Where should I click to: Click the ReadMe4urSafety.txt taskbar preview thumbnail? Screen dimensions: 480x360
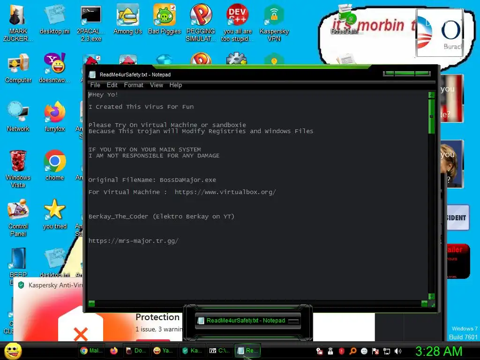coord(248,321)
